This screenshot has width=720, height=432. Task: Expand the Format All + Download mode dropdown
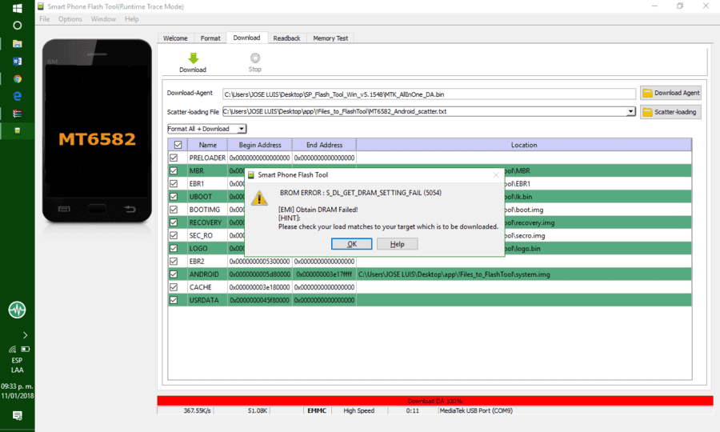point(242,129)
